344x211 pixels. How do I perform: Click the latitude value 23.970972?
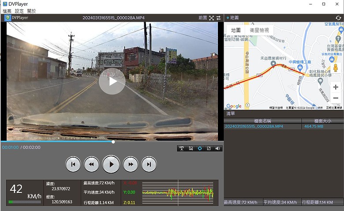click(61, 189)
